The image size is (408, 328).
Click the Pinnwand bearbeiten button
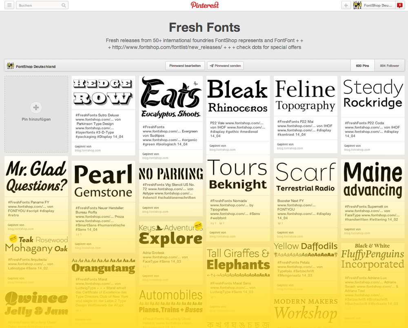185,66
